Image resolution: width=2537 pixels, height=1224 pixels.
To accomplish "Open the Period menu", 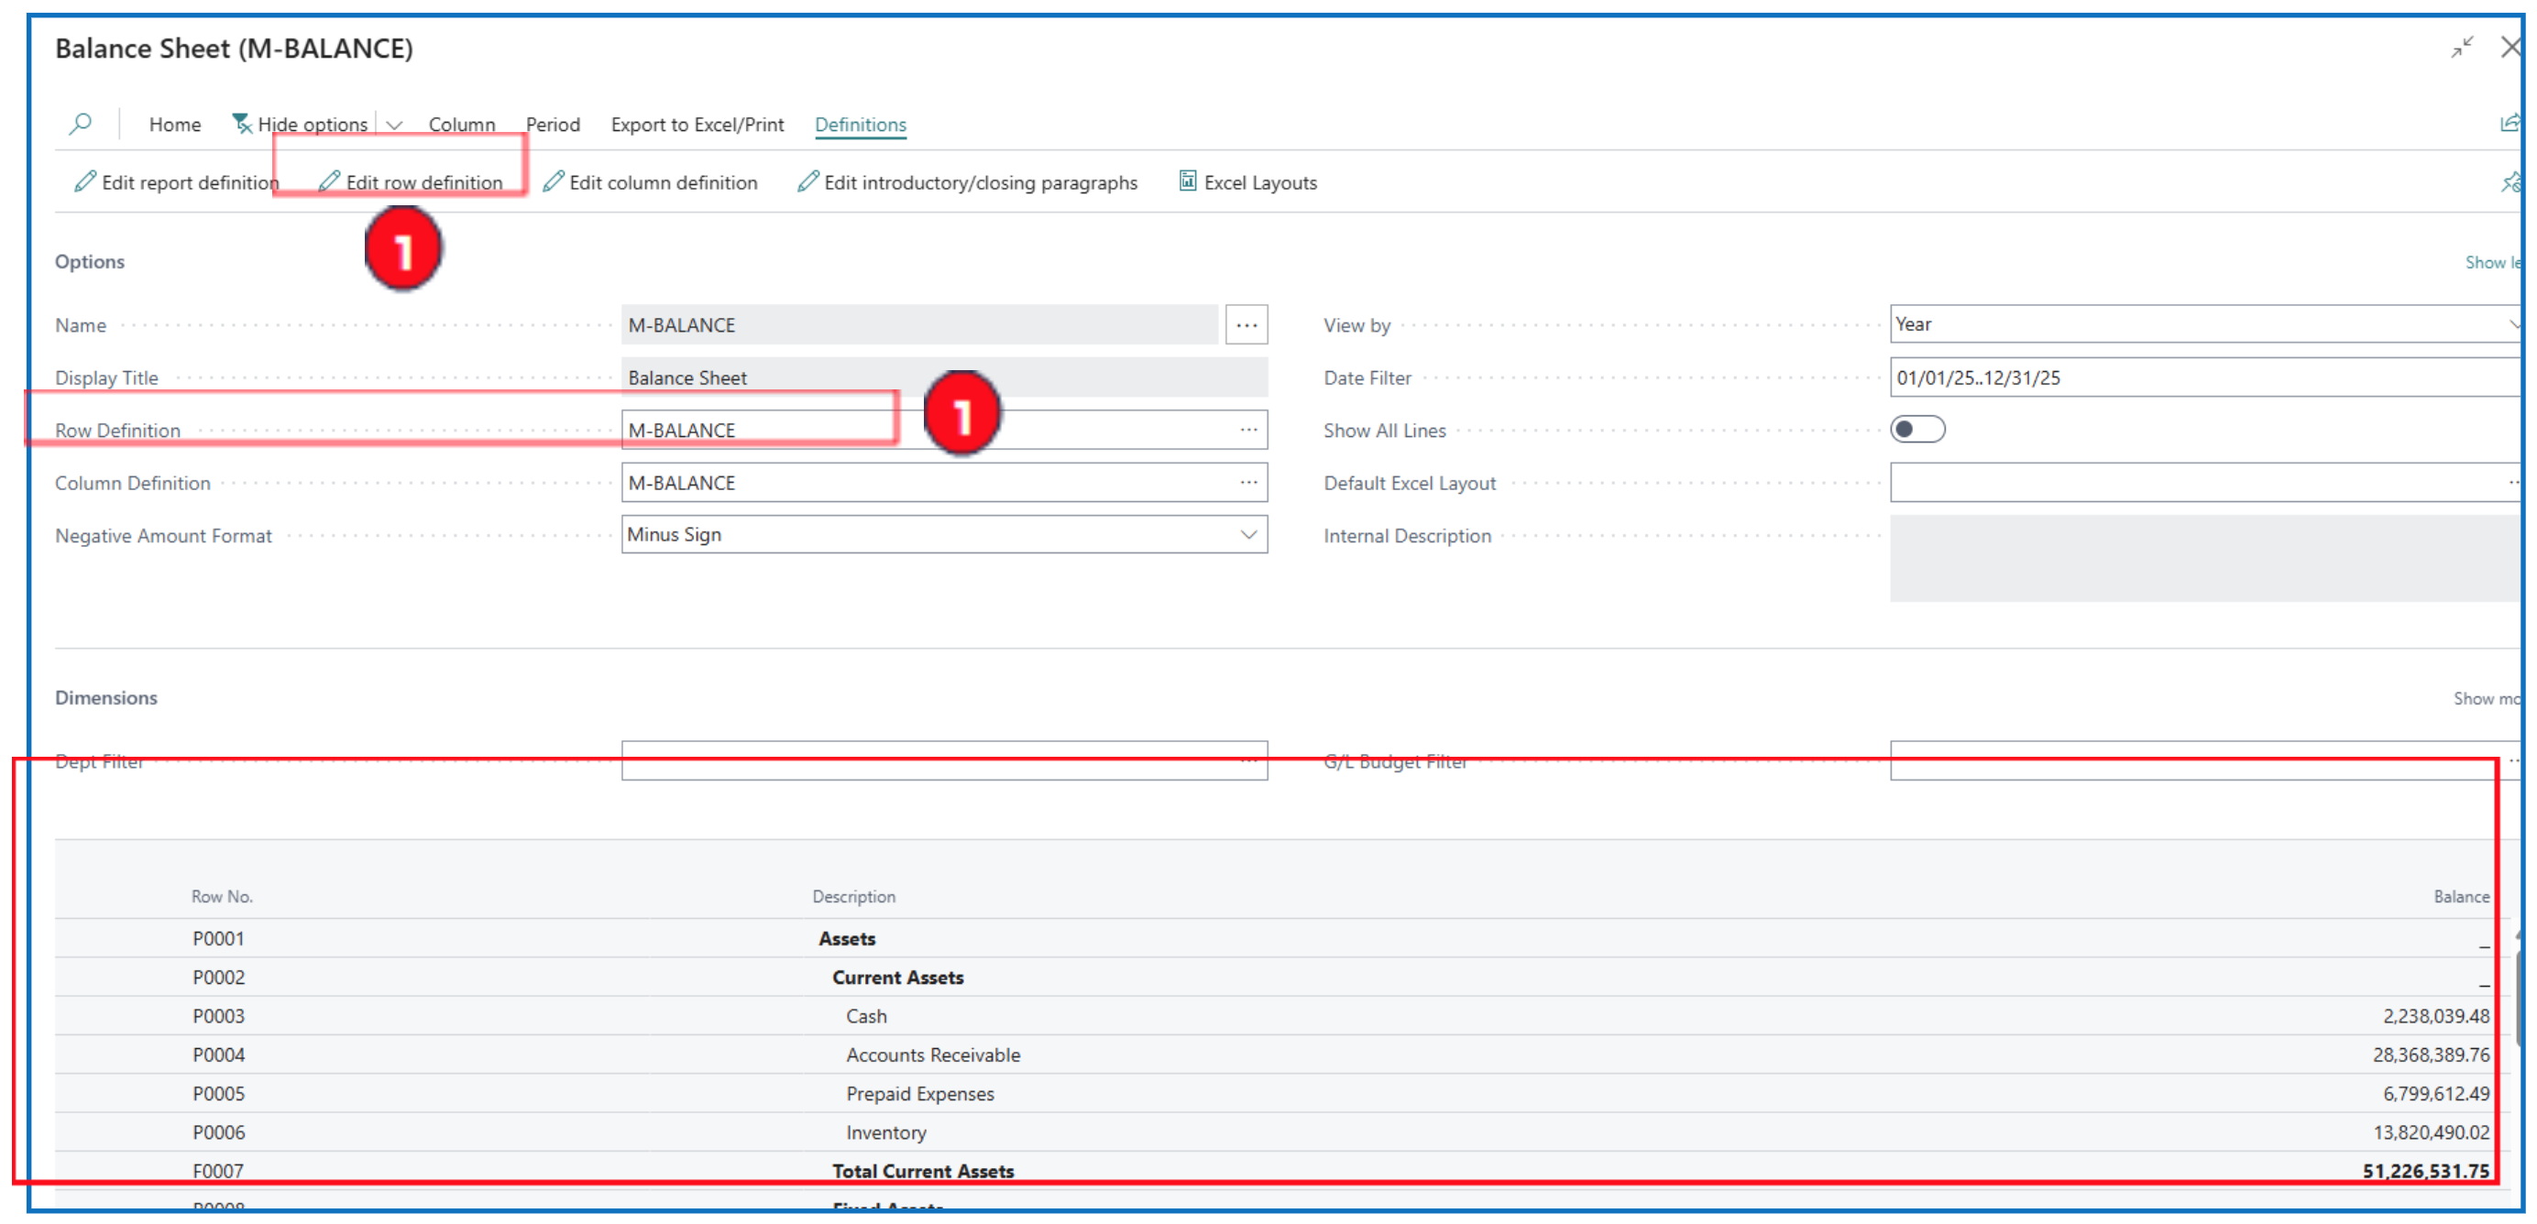I will 553,126.
